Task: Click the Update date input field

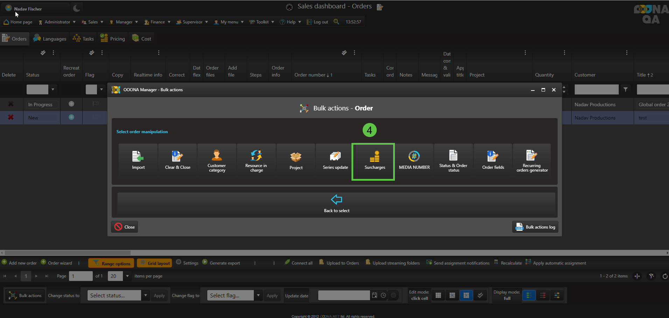Action: pos(343,296)
